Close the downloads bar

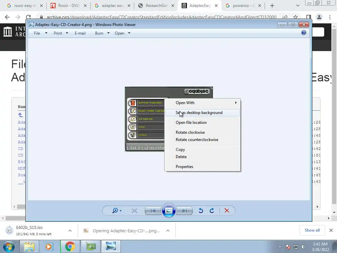331,230
